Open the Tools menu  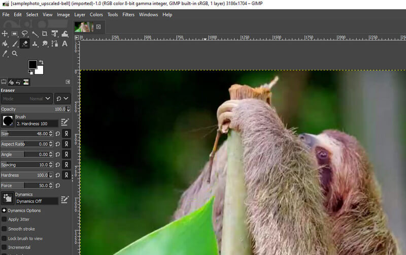click(113, 15)
